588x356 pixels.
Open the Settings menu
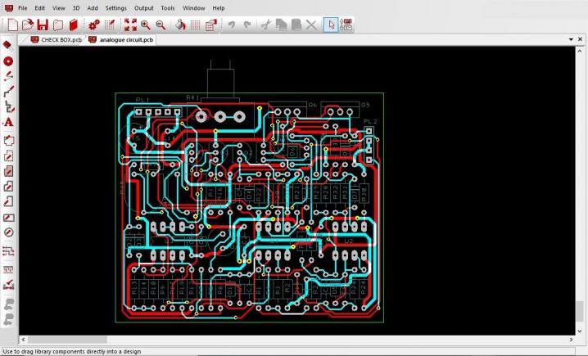click(x=115, y=7)
